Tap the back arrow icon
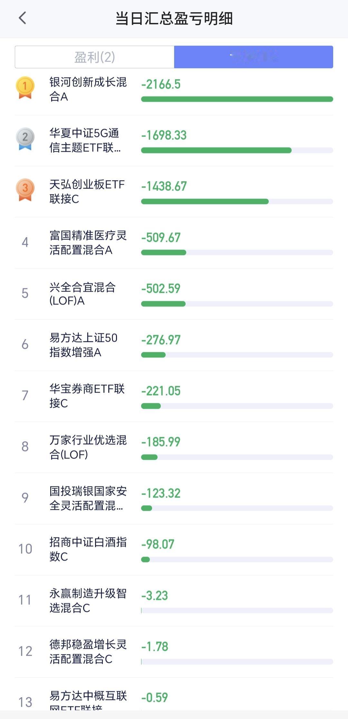This screenshot has height=719, width=348. [22, 18]
